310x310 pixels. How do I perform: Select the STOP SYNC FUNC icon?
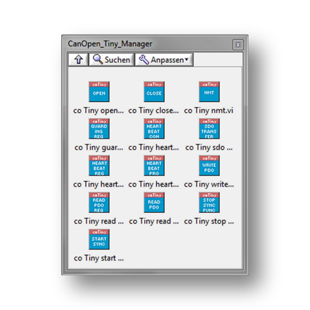pyautogui.click(x=209, y=202)
